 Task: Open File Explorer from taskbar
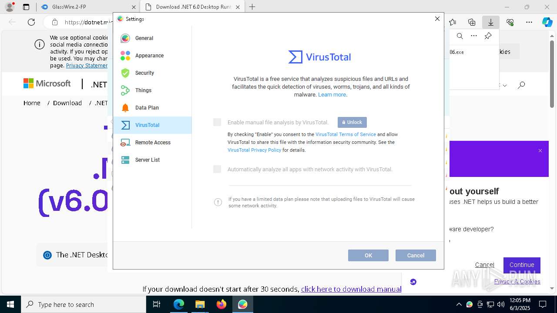pyautogui.click(x=200, y=304)
